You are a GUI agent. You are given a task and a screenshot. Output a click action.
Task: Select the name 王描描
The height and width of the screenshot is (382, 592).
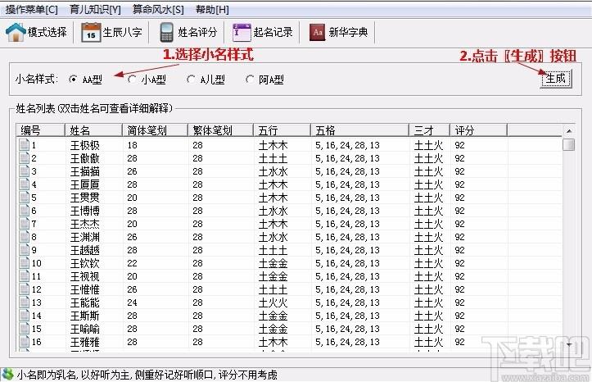[x=85, y=171]
